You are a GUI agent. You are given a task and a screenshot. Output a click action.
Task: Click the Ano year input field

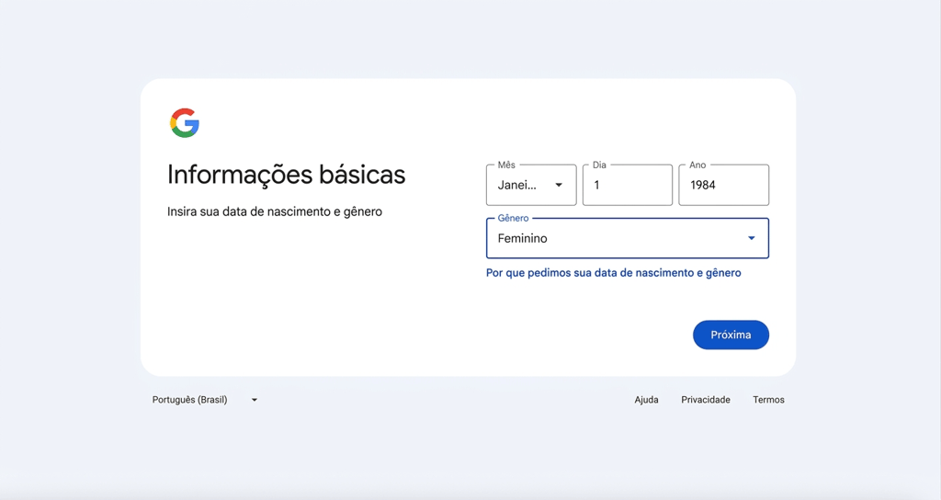[x=724, y=185]
